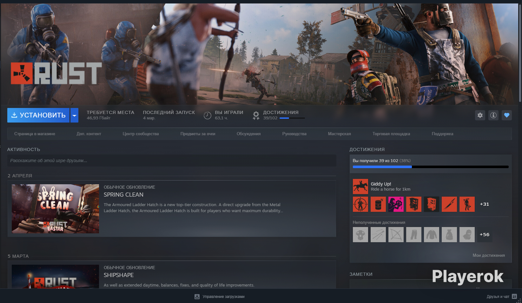Switch to the Торговая площадка tab
This screenshot has height=303, width=522.
(x=391, y=134)
